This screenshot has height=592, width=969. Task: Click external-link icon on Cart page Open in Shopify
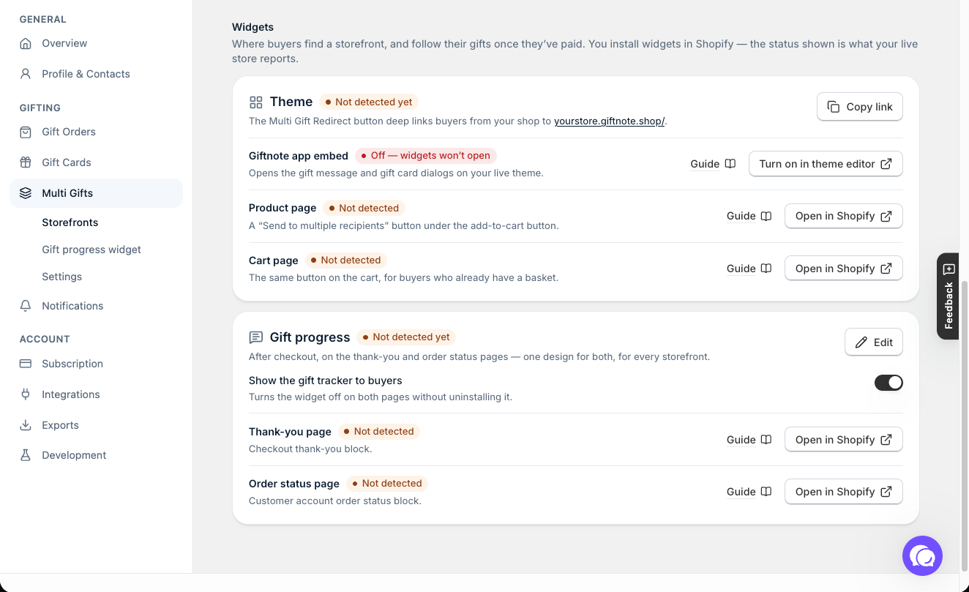(x=886, y=269)
